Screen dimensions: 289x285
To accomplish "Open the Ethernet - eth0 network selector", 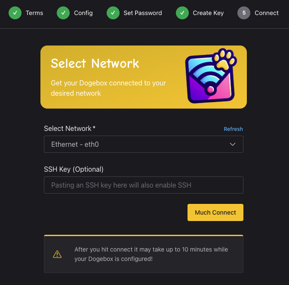I will click(x=144, y=144).
